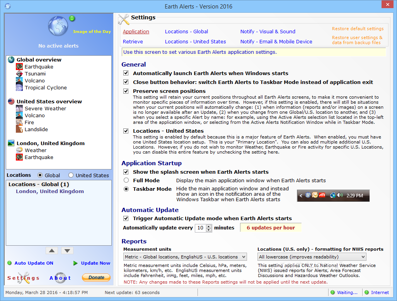Click Update Now link
Viewport: 397px width, 301px height.
click(95, 263)
